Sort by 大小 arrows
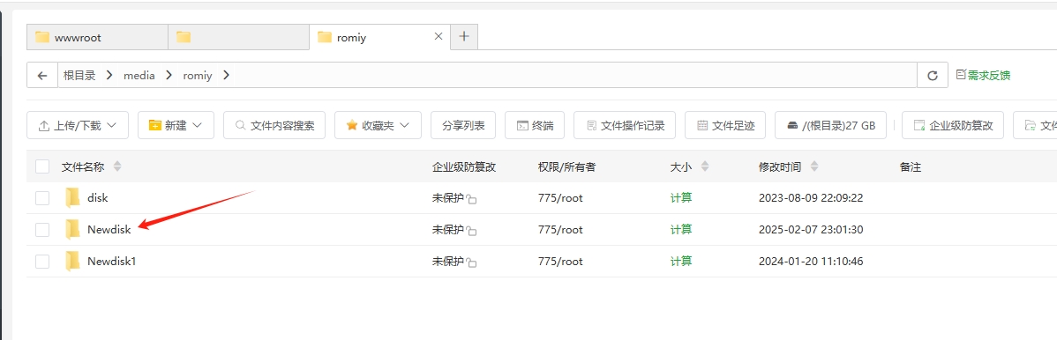 click(705, 166)
